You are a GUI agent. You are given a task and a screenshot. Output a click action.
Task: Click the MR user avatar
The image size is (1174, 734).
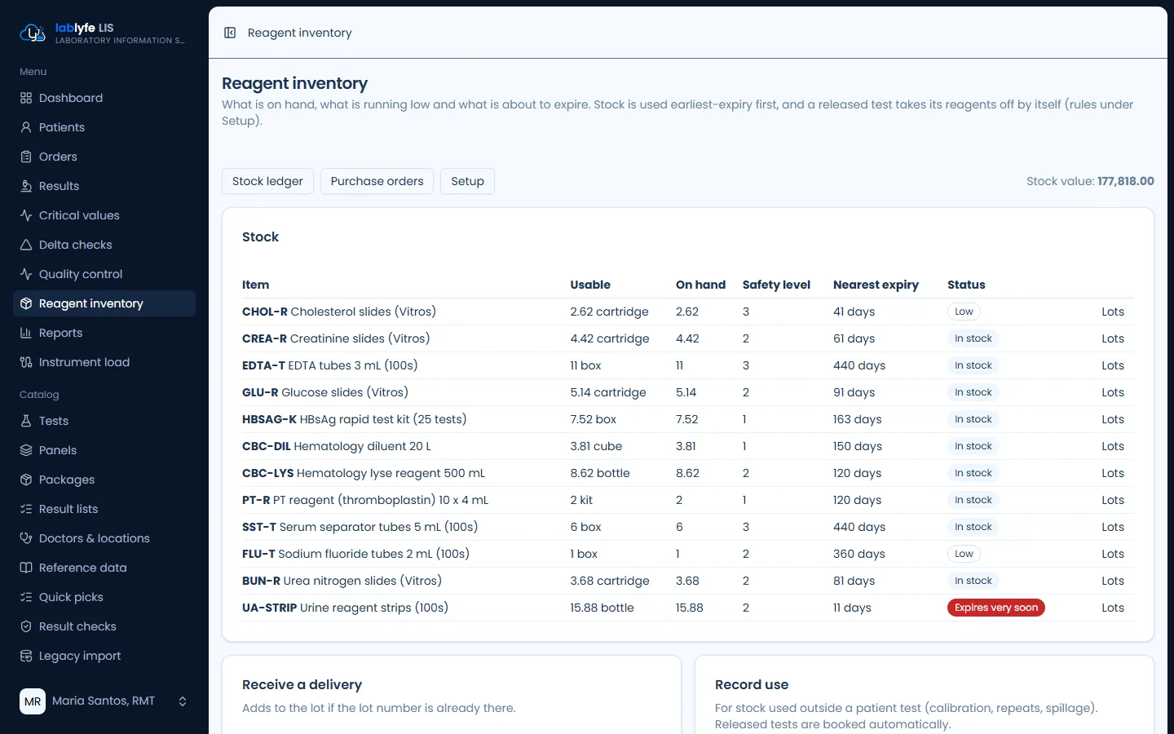click(33, 701)
